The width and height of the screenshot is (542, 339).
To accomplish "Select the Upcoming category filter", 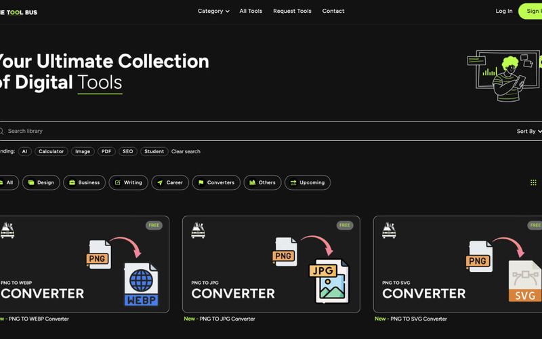I will click(308, 182).
